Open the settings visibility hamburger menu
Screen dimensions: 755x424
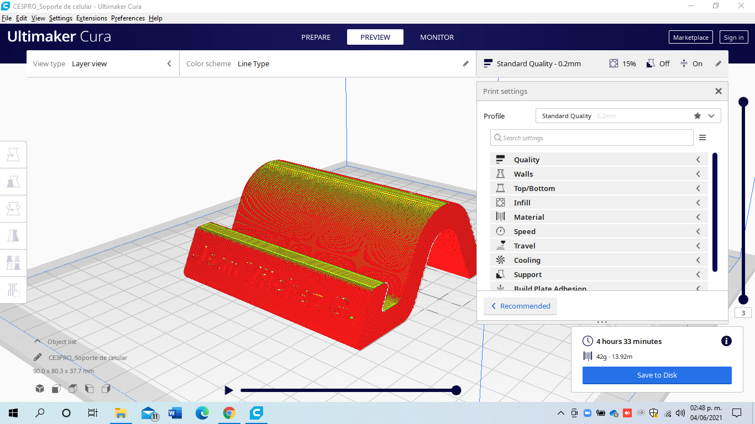tap(702, 137)
